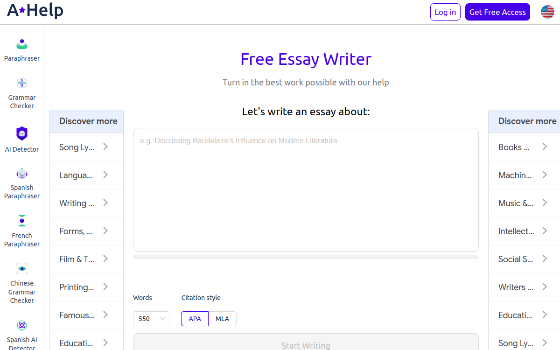Open the Paraphraser tool icon
Screen dimensions: 560x350
pos(22,44)
